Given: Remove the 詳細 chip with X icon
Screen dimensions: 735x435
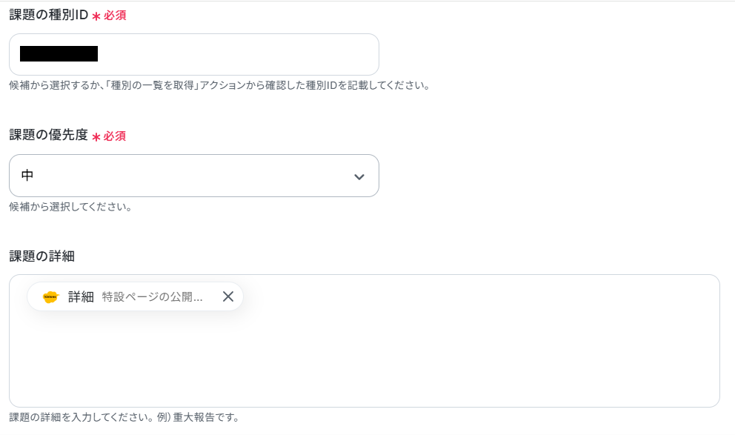Looking at the screenshot, I should pos(227,296).
